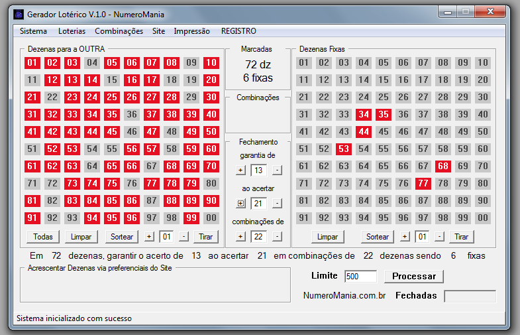Open the Impressão menu
The image size is (520, 335).
191,31
